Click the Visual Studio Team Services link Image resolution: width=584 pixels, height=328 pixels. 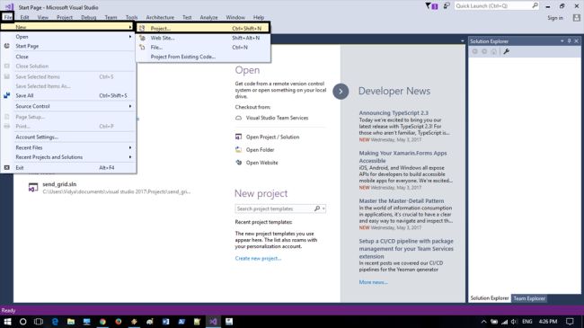[x=277, y=118]
